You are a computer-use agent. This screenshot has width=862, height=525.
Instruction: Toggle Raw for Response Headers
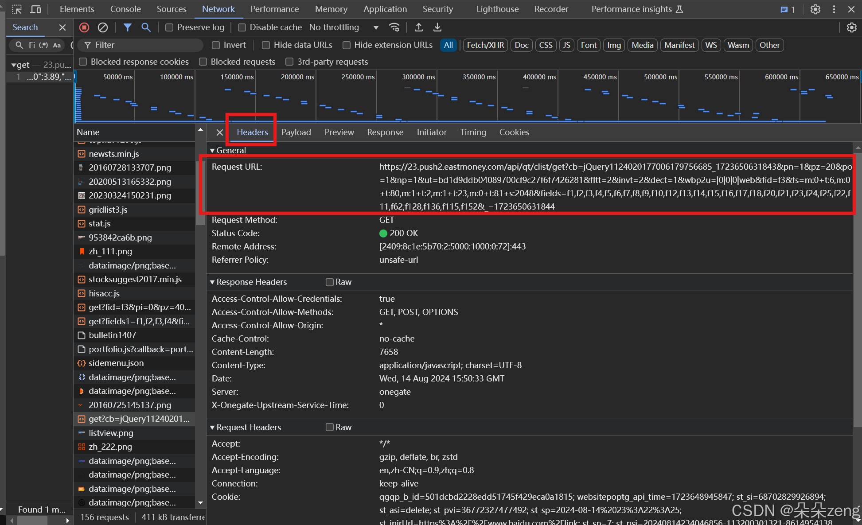click(329, 282)
